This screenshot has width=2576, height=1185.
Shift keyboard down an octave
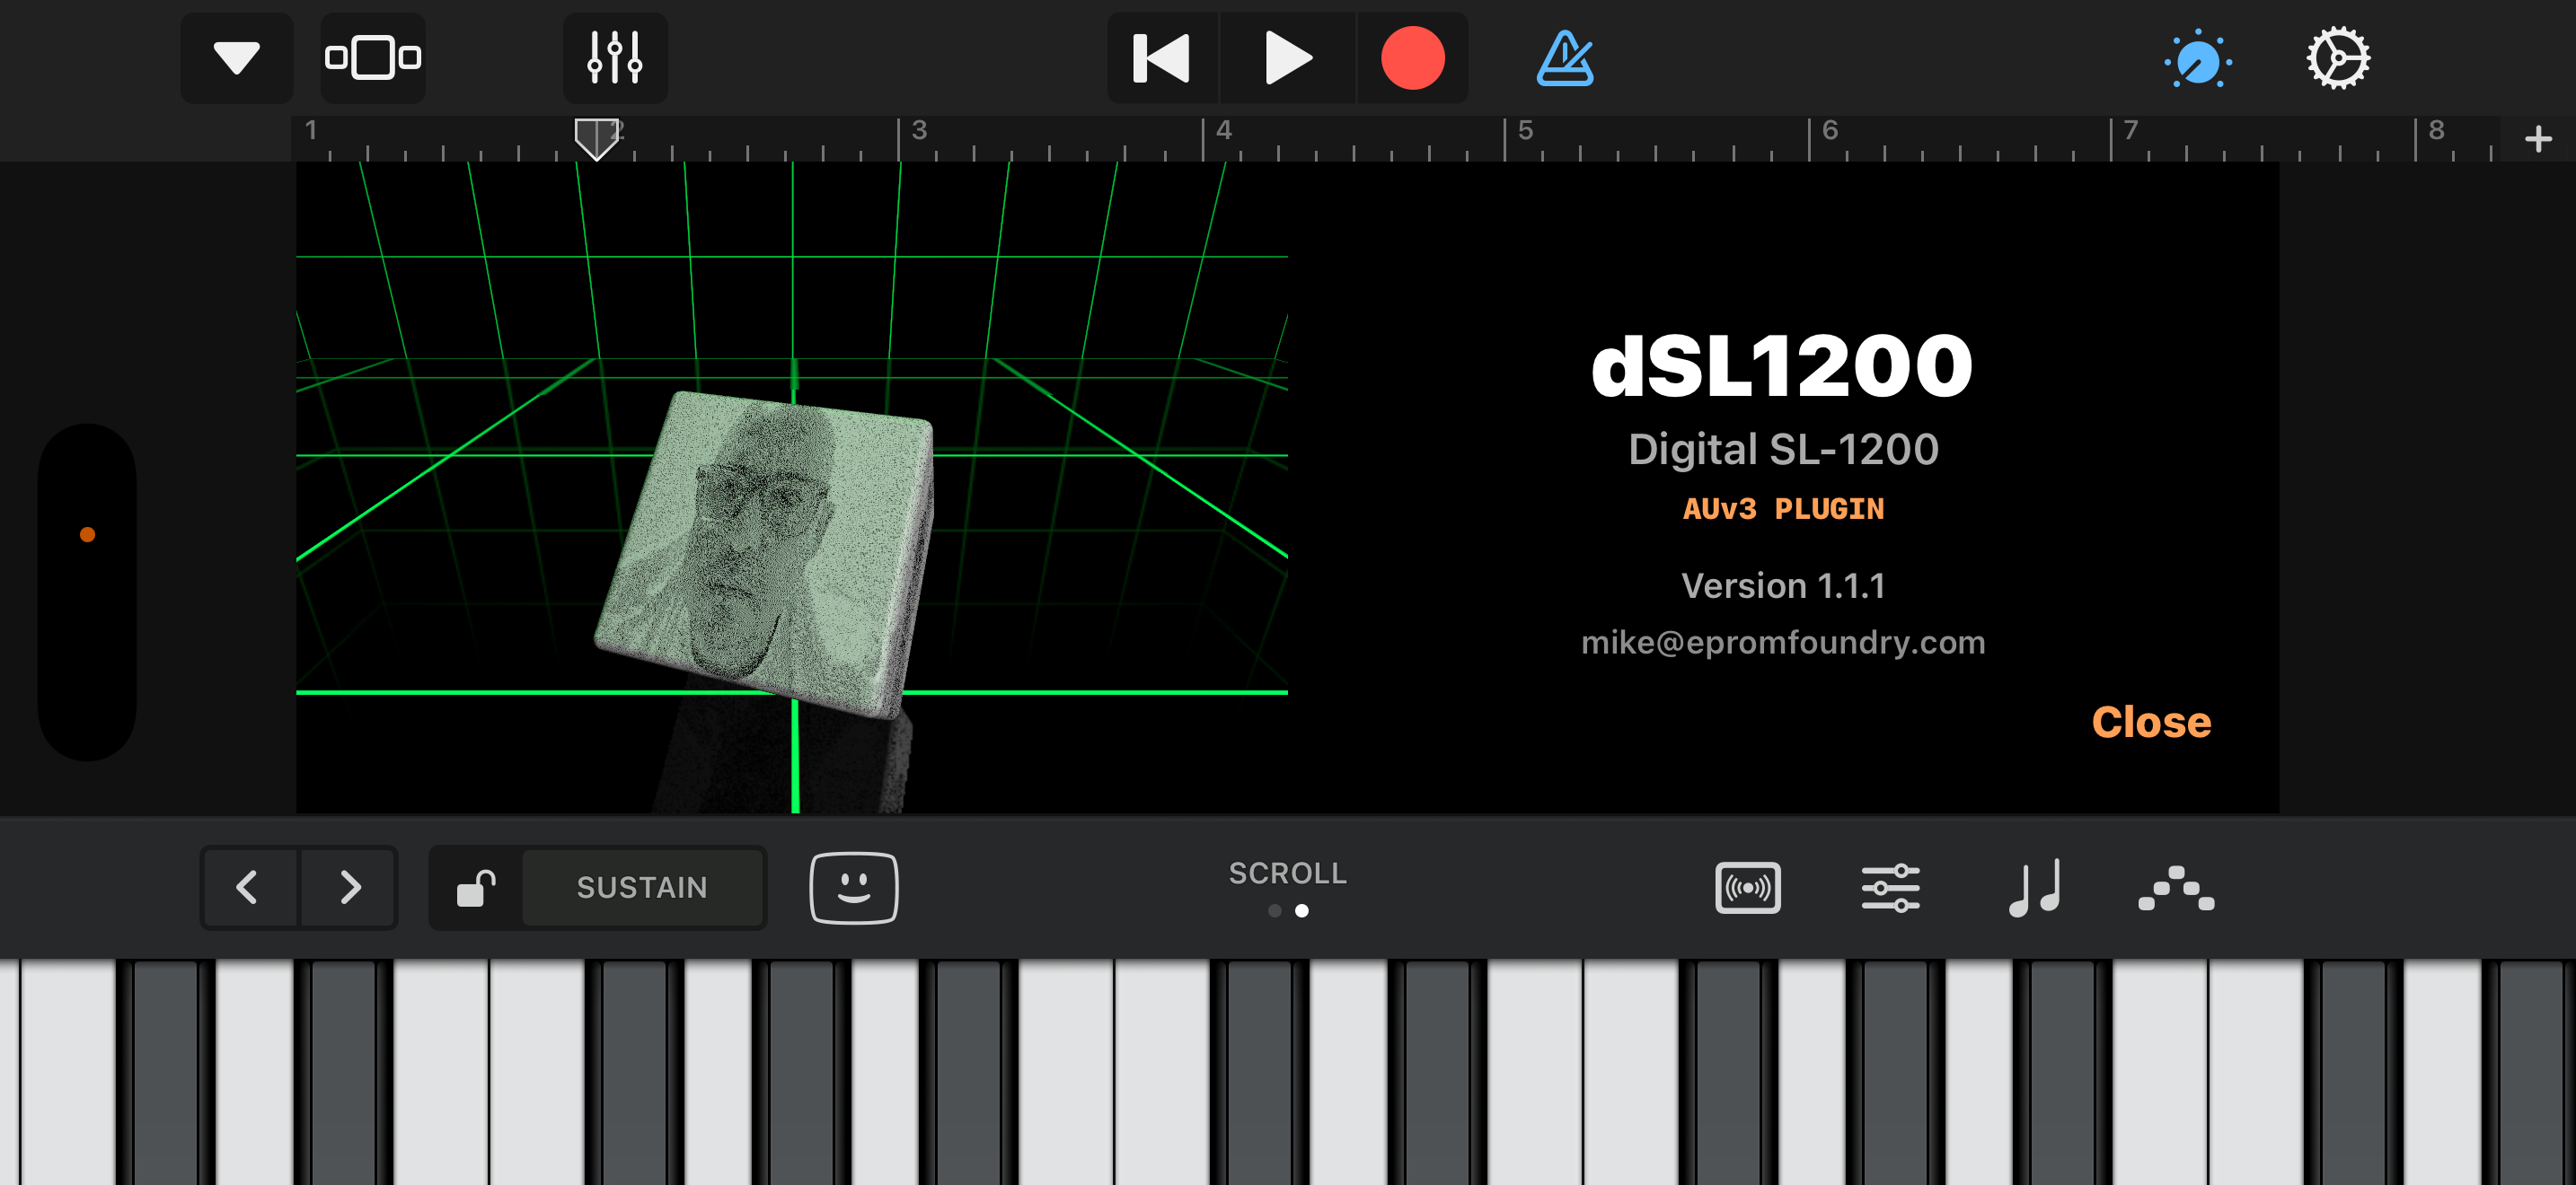coord(249,887)
